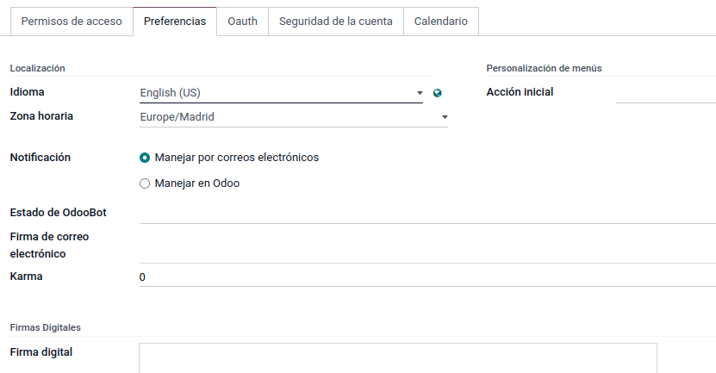
Task: Click the Karma value field
Action: point(427,277)
